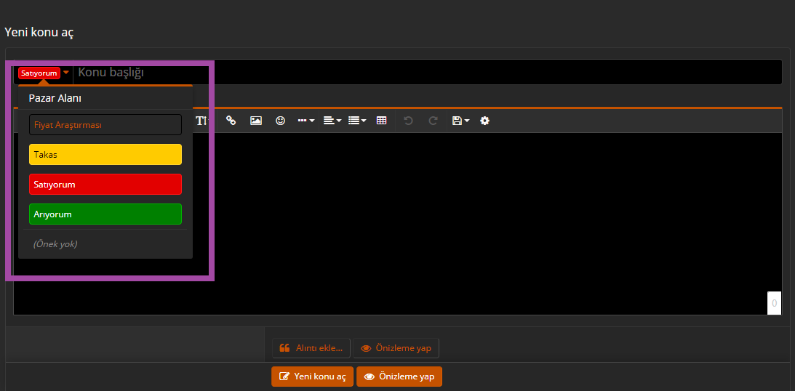Viewport: 795px width, 391px height.
Task: Open the insert more options dropdown
Action: pyautogui.click(x=306, y=121)
